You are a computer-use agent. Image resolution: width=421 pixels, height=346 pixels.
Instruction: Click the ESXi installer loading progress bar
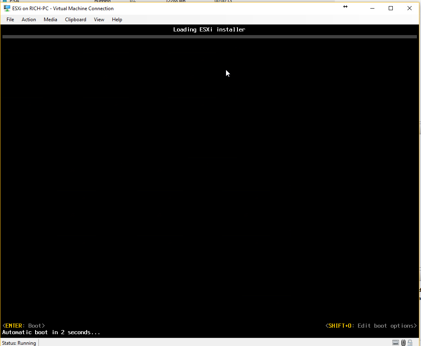[x=209, y=37]
